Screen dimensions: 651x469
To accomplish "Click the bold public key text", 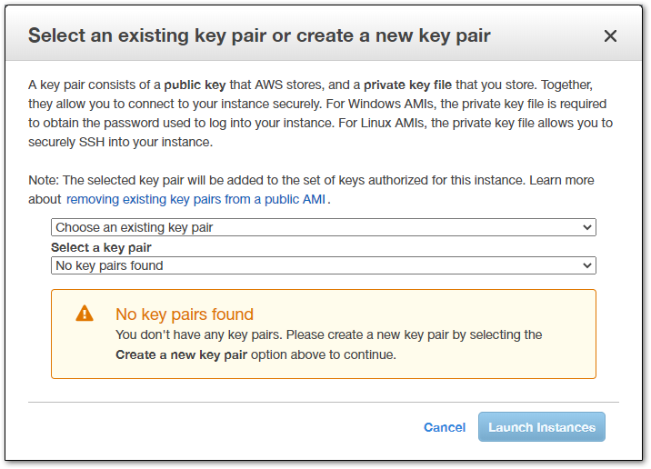I will point(195,85).
